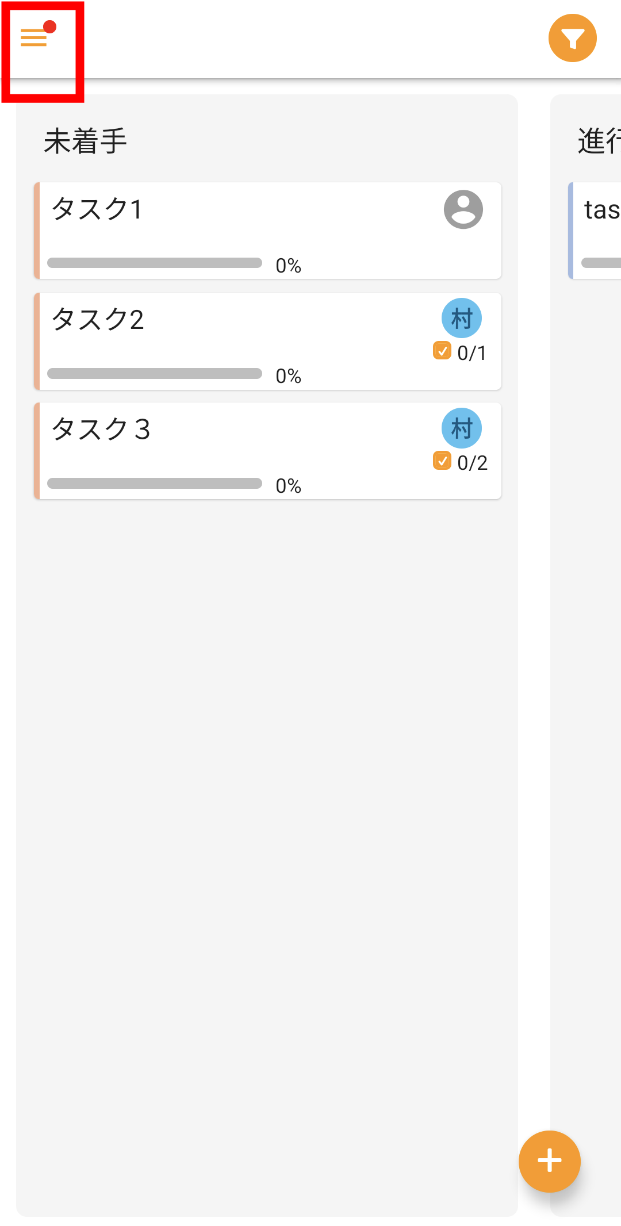Click the タスク1 progress bar
The image size is (621, 1226).
click(154, 263)
